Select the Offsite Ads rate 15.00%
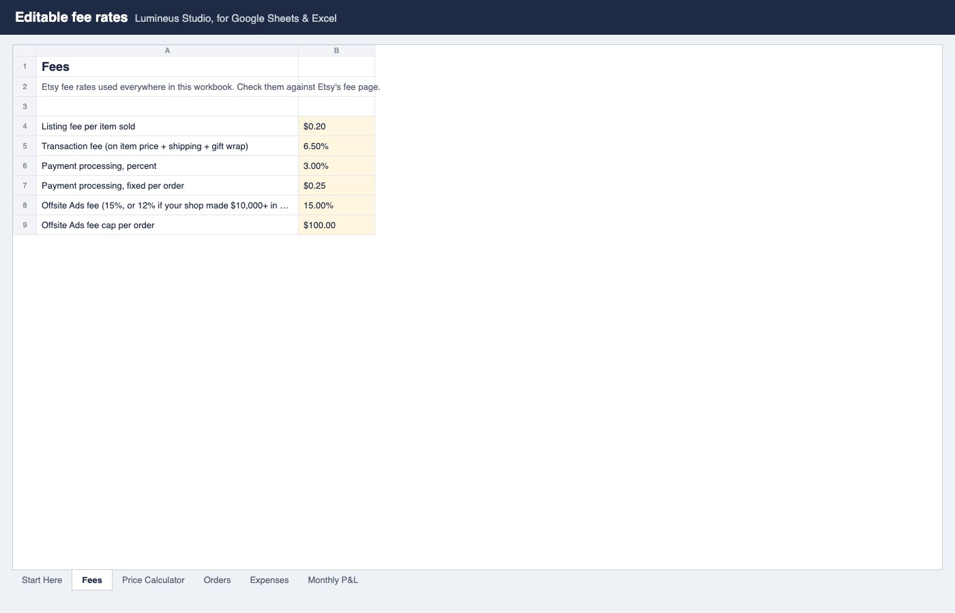Screen dimensions: 955x613 click(x=336, y=206)
